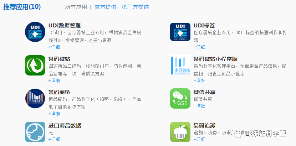The width and height of the screenshot is (296, 146).
Task: Open the 微信共享 title link
Action: click(204, 92)
